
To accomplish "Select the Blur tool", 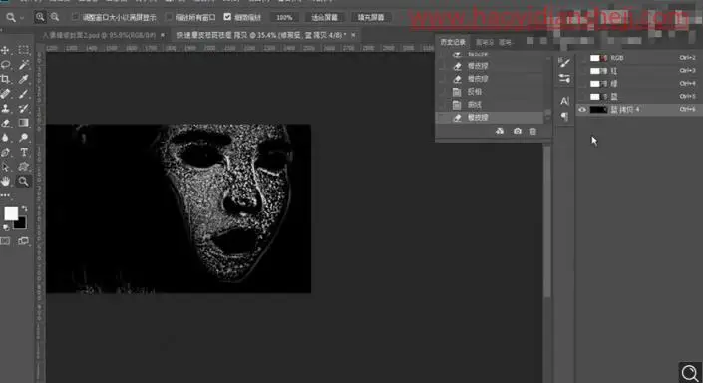I will [x=5, y=138].
